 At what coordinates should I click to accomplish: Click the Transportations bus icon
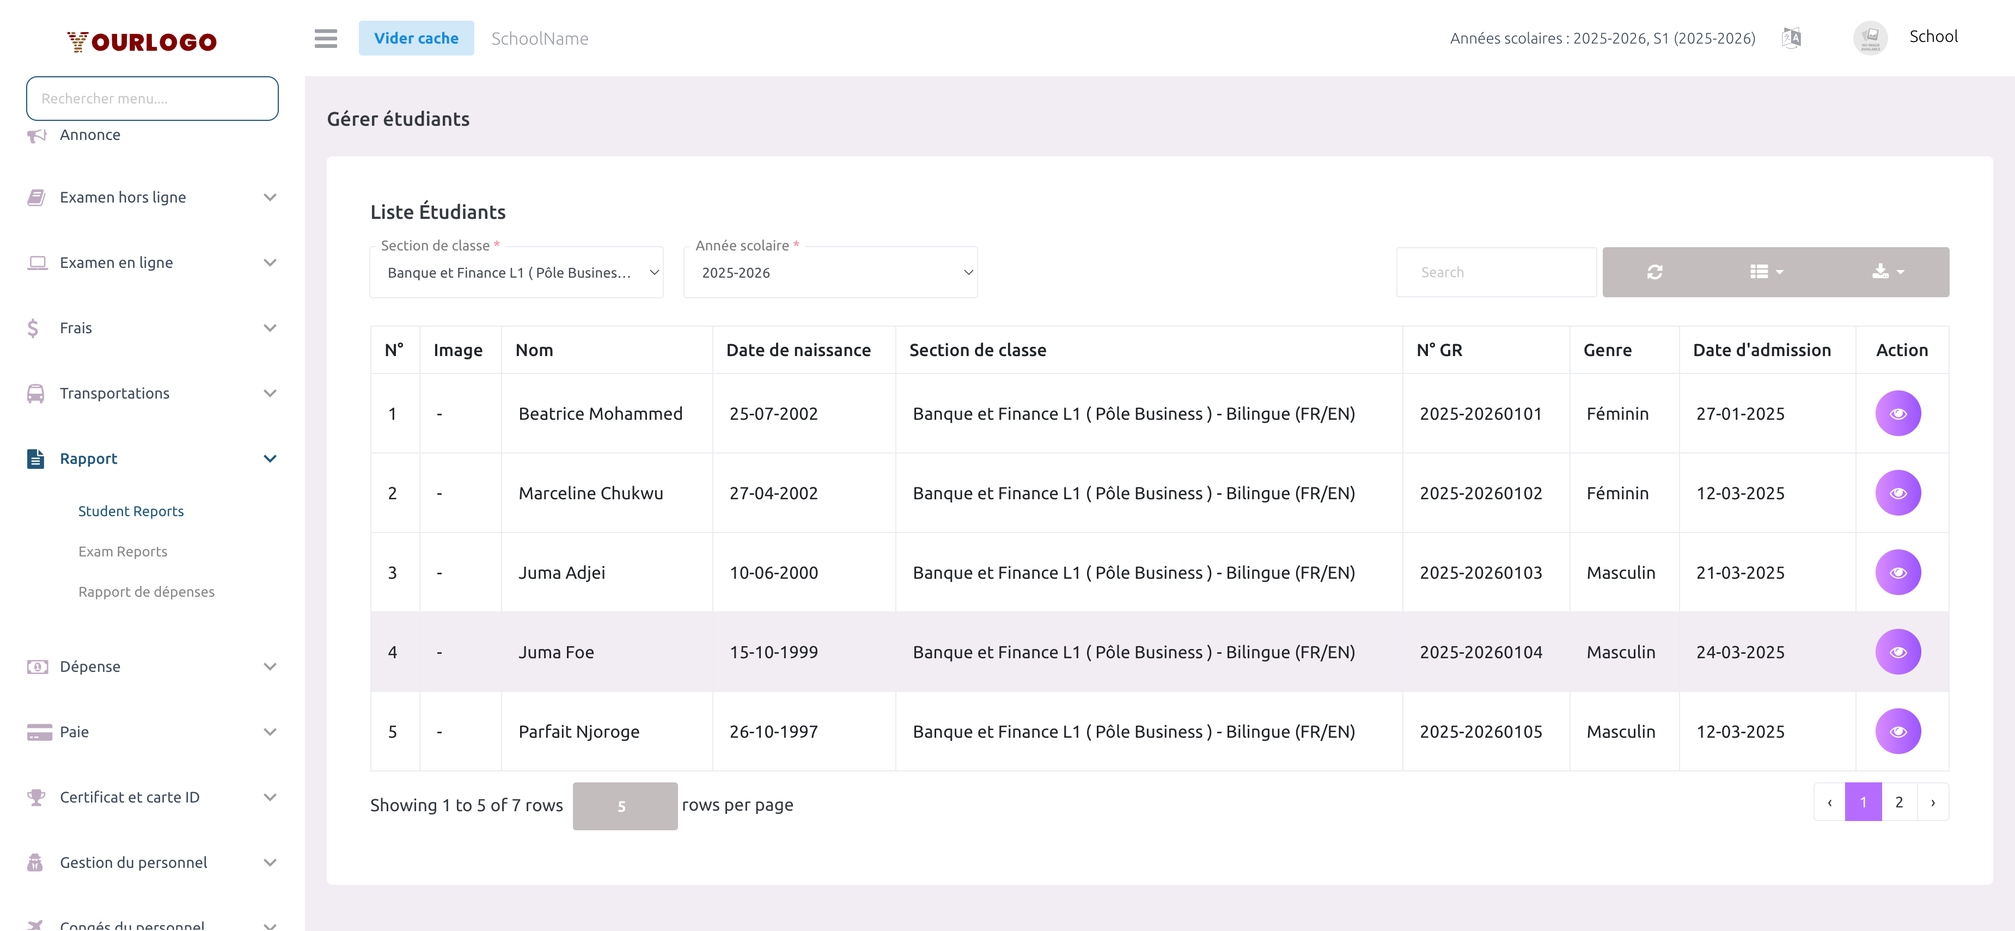pos(35,393)
